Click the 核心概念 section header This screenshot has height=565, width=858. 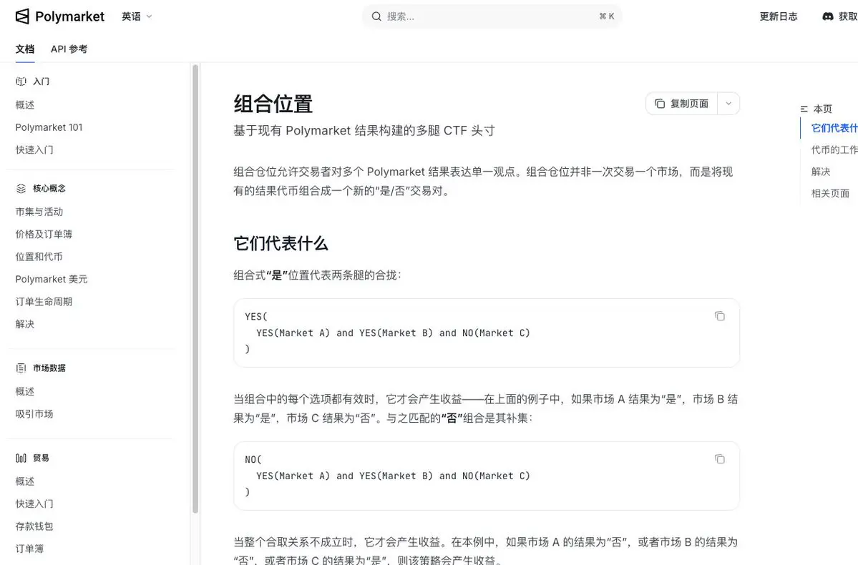pos(49,188)
